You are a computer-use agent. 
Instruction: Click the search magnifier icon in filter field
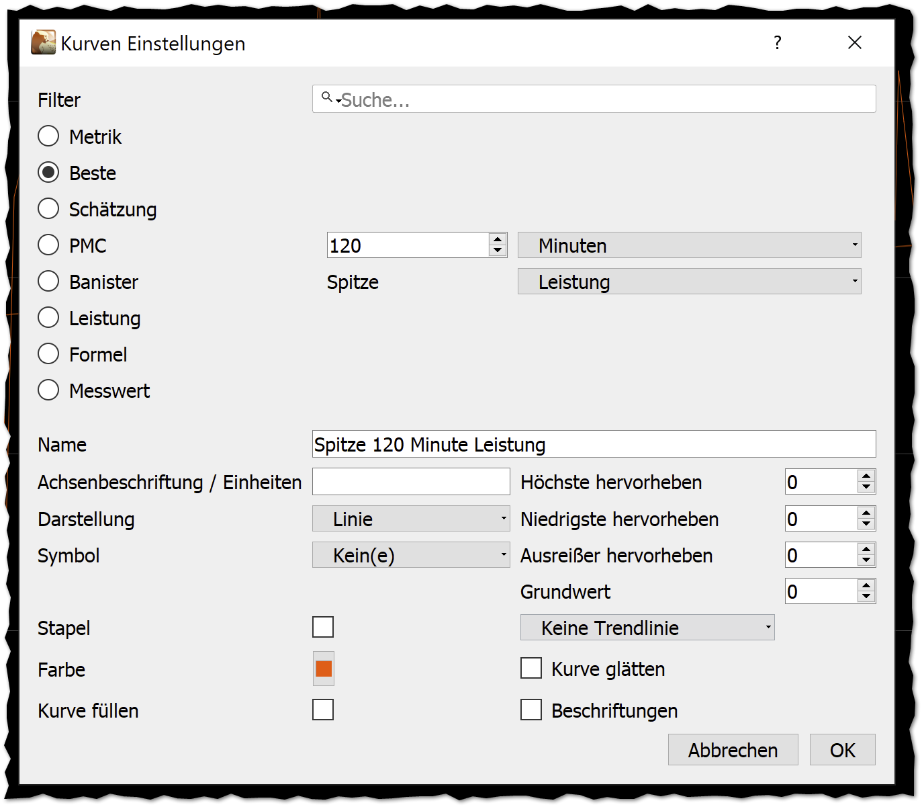327,97
